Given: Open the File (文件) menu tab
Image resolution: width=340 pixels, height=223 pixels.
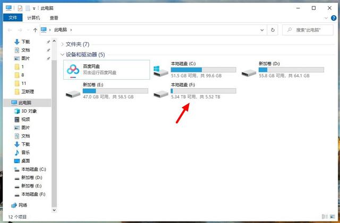Looking at the screenshot, I should coord(13,18).
